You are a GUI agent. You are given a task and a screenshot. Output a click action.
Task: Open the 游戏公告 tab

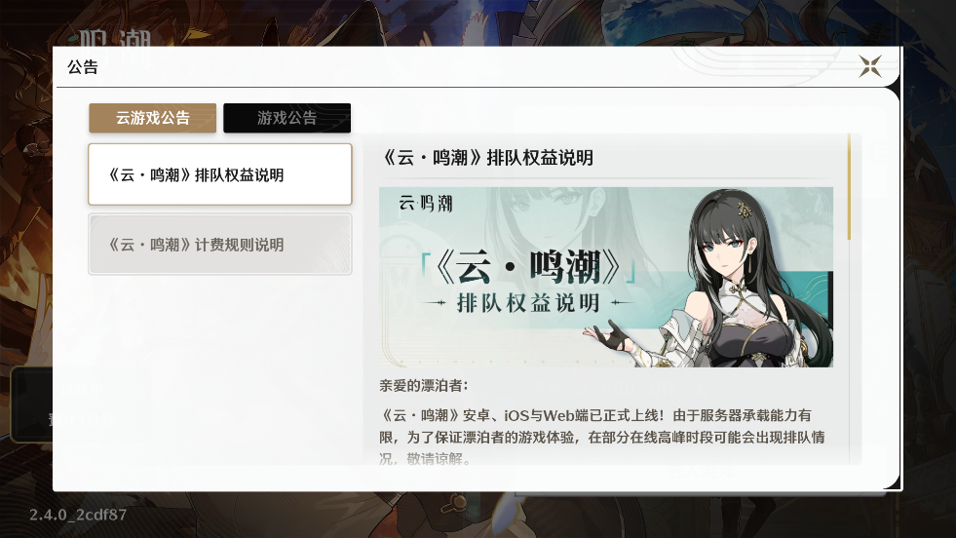tap(287, 118)
